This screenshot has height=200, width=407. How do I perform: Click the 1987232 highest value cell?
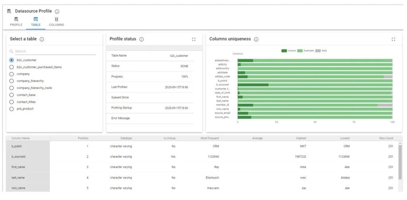(300, 157)
